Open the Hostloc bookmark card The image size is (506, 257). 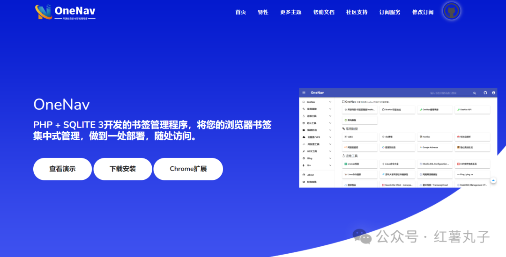pyautogui.click(x=435, y=137)
